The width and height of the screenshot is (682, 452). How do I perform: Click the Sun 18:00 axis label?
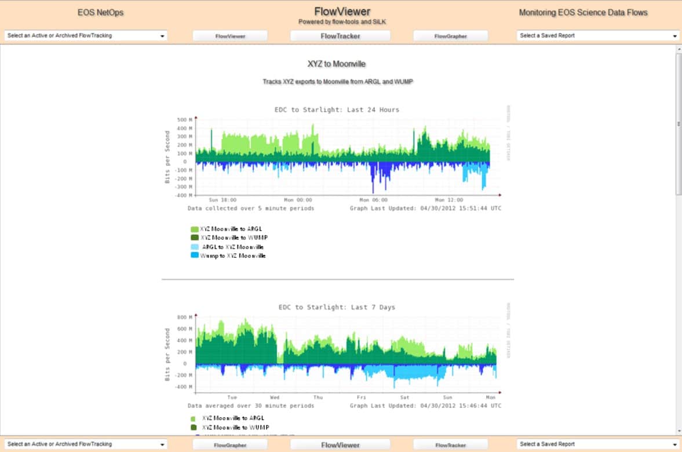point(223,200)
